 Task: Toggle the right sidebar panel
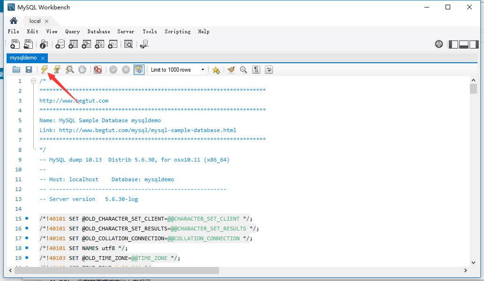[x=474, y=44]
